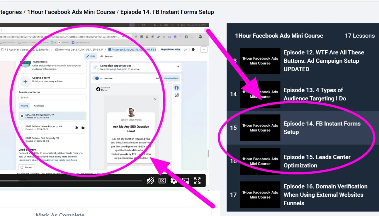Go to Episode 15. Leads Center Optimization
The height and width of the screenshot is (216, 379).
pyautogui.click(x=317, y=161)
